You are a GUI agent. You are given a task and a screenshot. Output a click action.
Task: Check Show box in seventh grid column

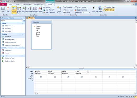(x=123, y=77)
